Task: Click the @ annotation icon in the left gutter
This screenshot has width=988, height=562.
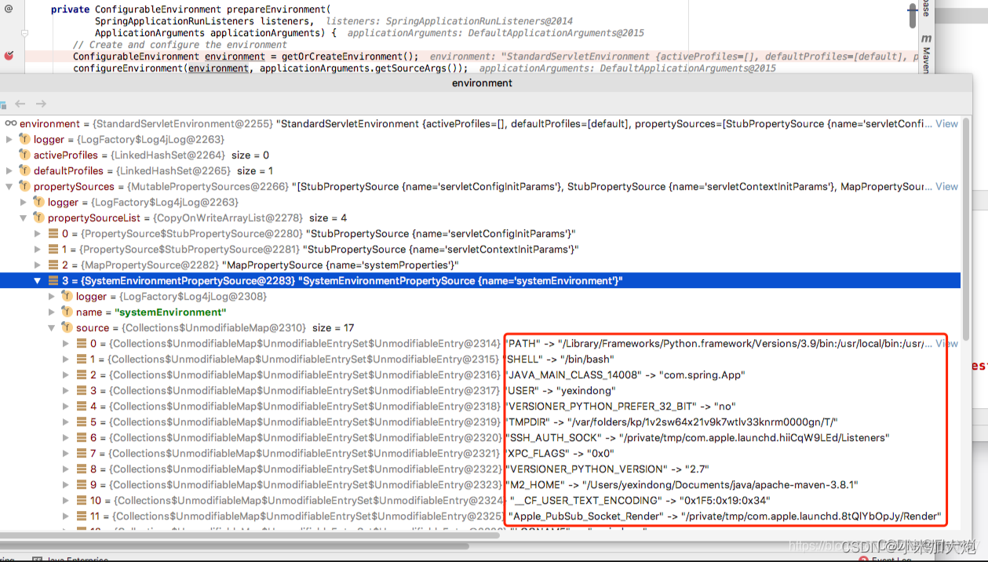Action: click(8, 8)
